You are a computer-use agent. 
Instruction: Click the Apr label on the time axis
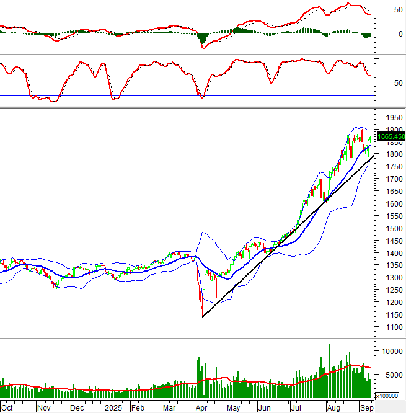tap(202, 408)
